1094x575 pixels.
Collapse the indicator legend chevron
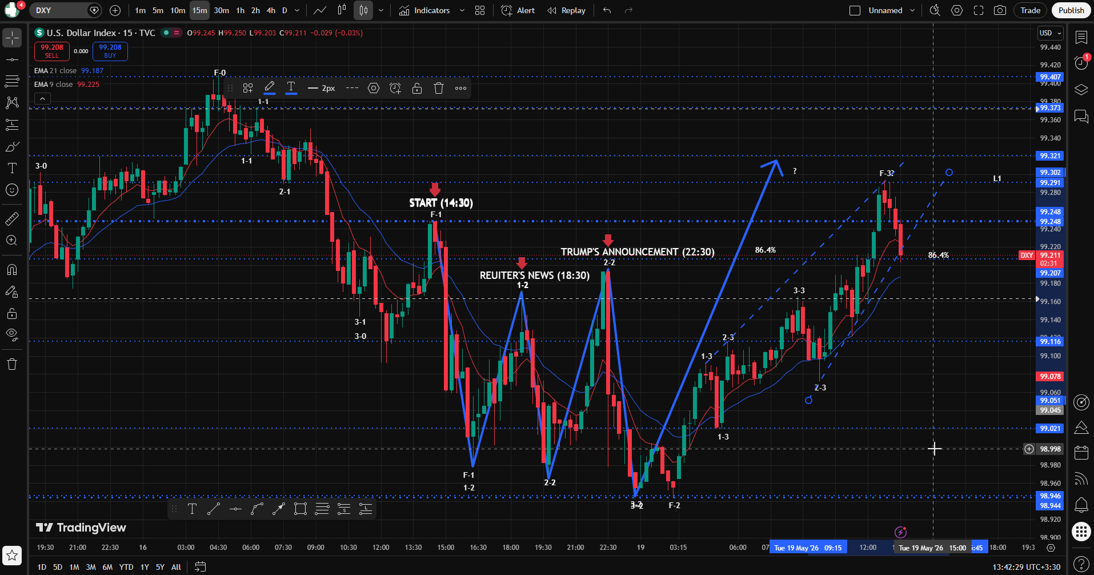click(x=42, y=99)
